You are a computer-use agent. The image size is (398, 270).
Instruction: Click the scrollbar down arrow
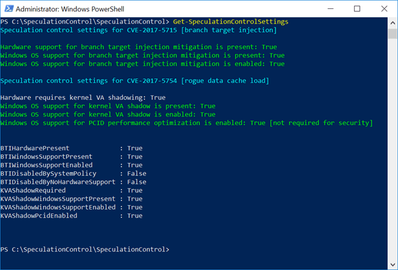[392, 265]
